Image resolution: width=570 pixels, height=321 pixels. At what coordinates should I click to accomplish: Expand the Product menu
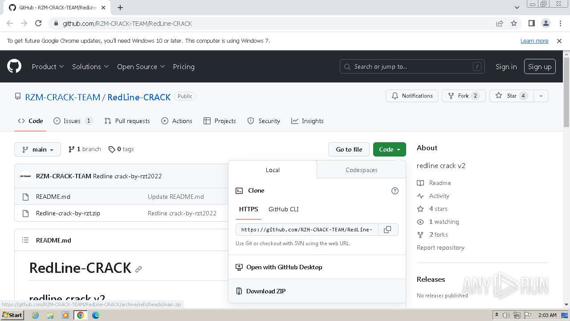pos(48,66)
